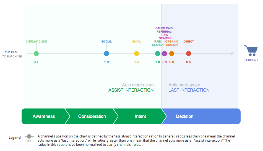Screen dimensions: 263x151
Task: Click the red Direct channel dot
Action: coord(189,54)
